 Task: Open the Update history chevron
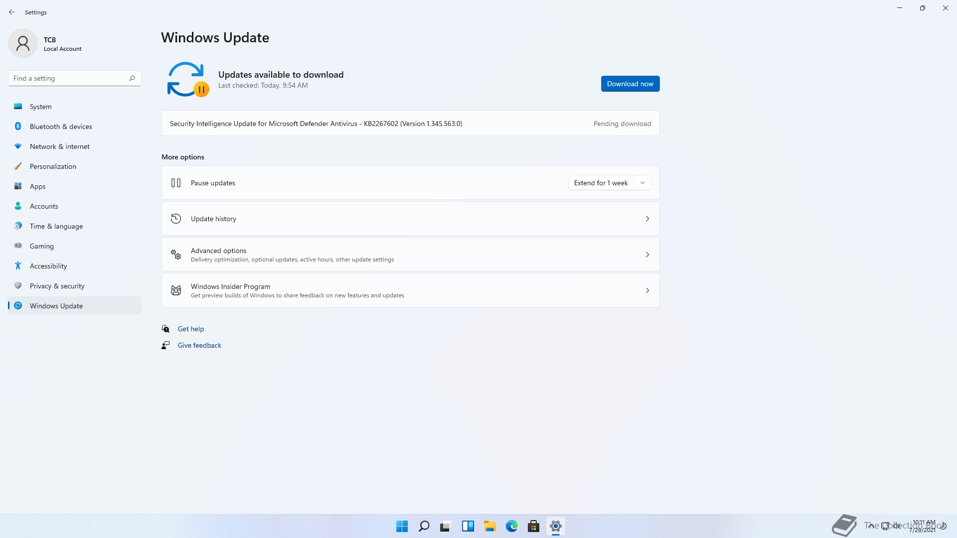coord(647,219)
